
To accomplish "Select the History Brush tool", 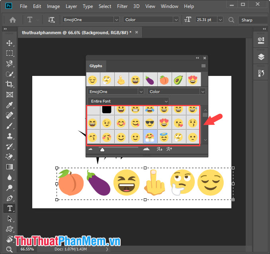I will click(10, 146).
